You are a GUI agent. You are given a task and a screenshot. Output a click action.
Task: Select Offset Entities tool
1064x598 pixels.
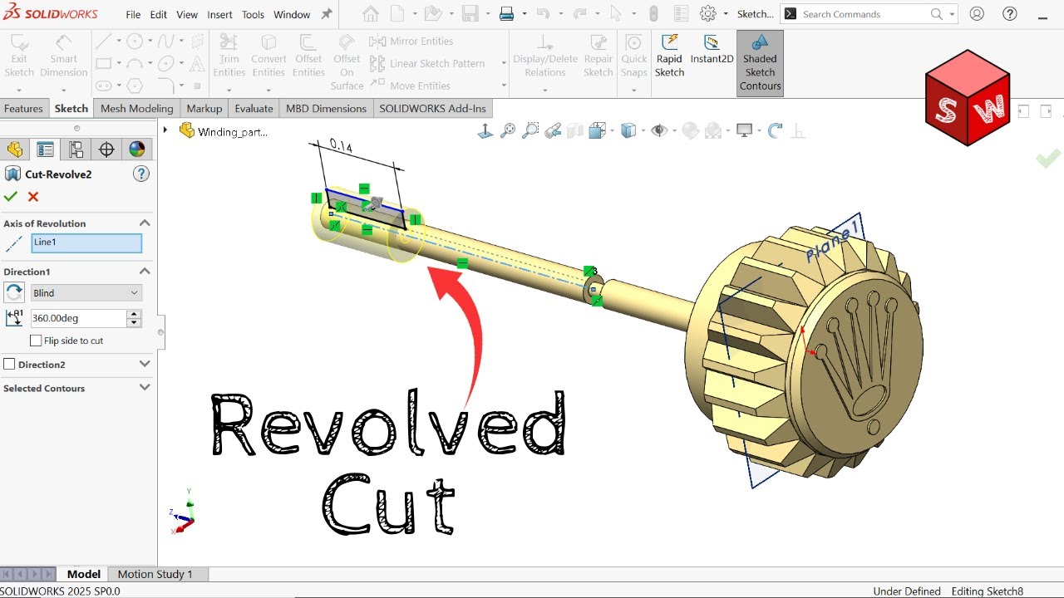tap(308, 56)
